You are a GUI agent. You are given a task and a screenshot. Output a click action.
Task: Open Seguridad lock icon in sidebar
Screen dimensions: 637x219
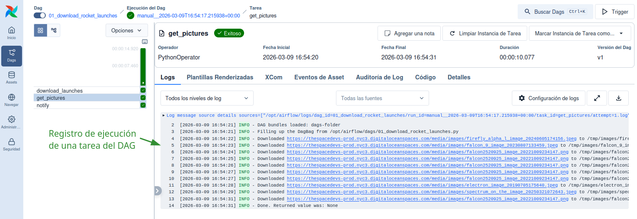point(12,144)
